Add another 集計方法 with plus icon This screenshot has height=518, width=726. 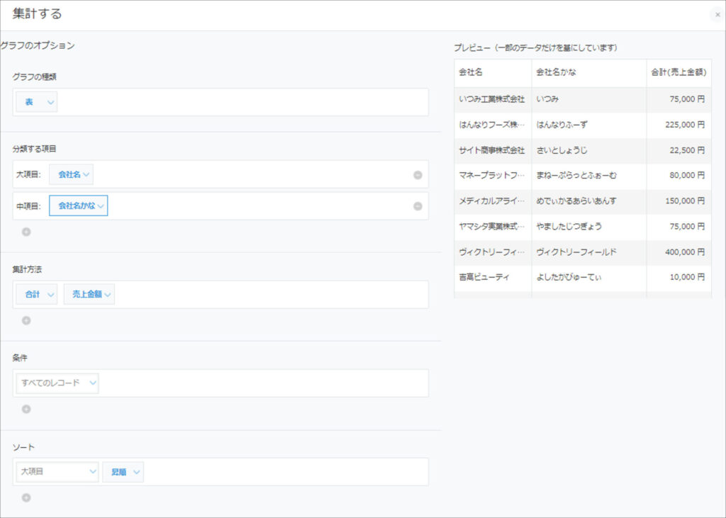click(26, 320)
